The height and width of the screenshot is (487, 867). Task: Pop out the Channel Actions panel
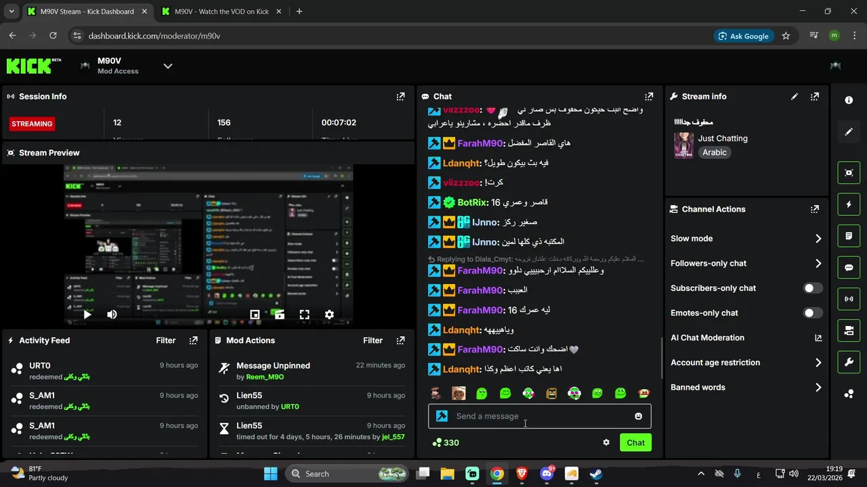815,209
